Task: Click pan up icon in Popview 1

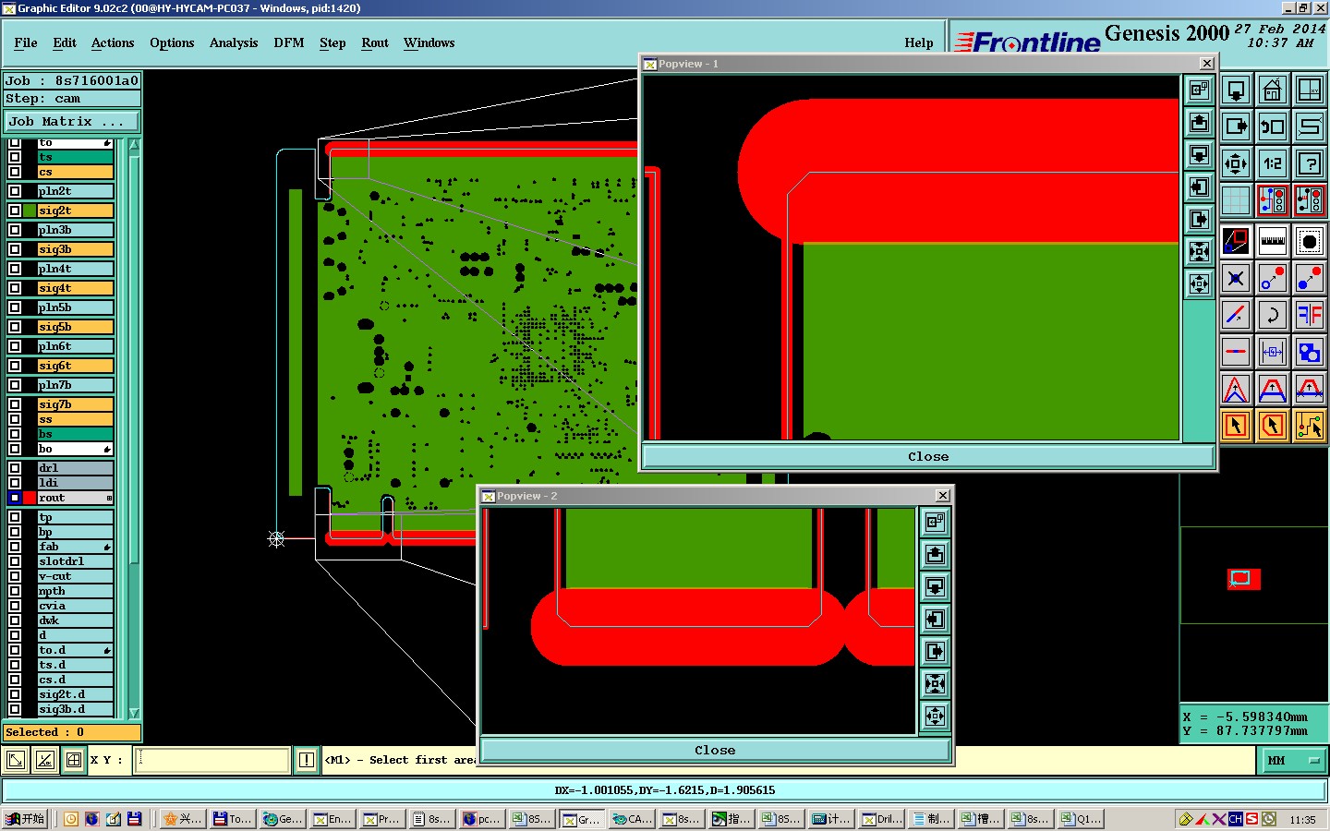Action: (x=1200, y=122)
